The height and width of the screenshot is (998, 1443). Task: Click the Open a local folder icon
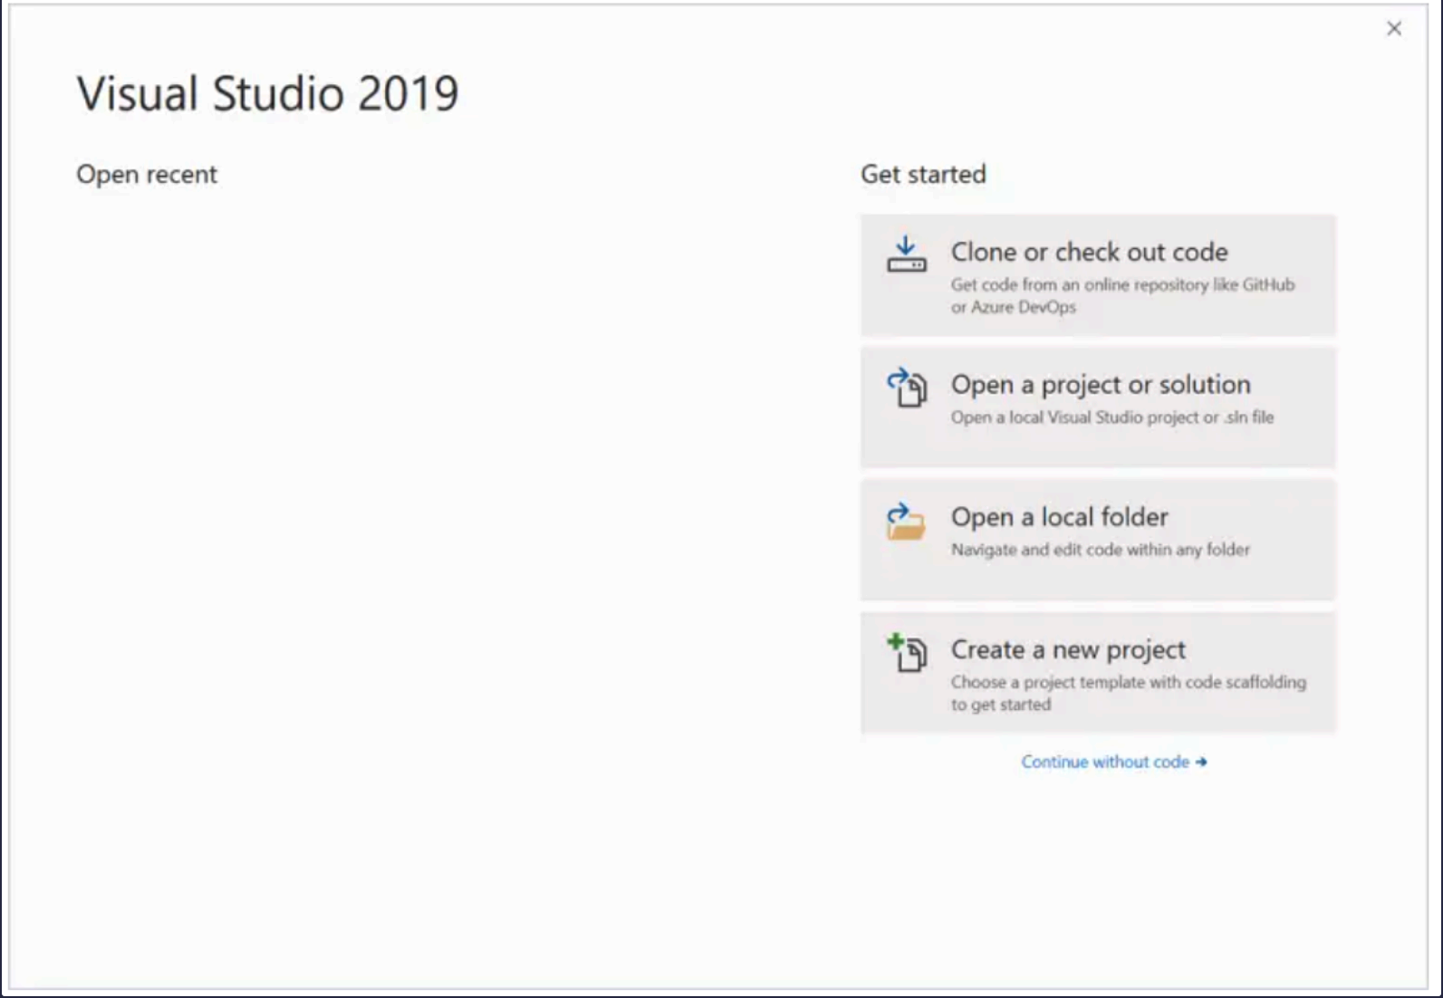click(x=906, y=522)
